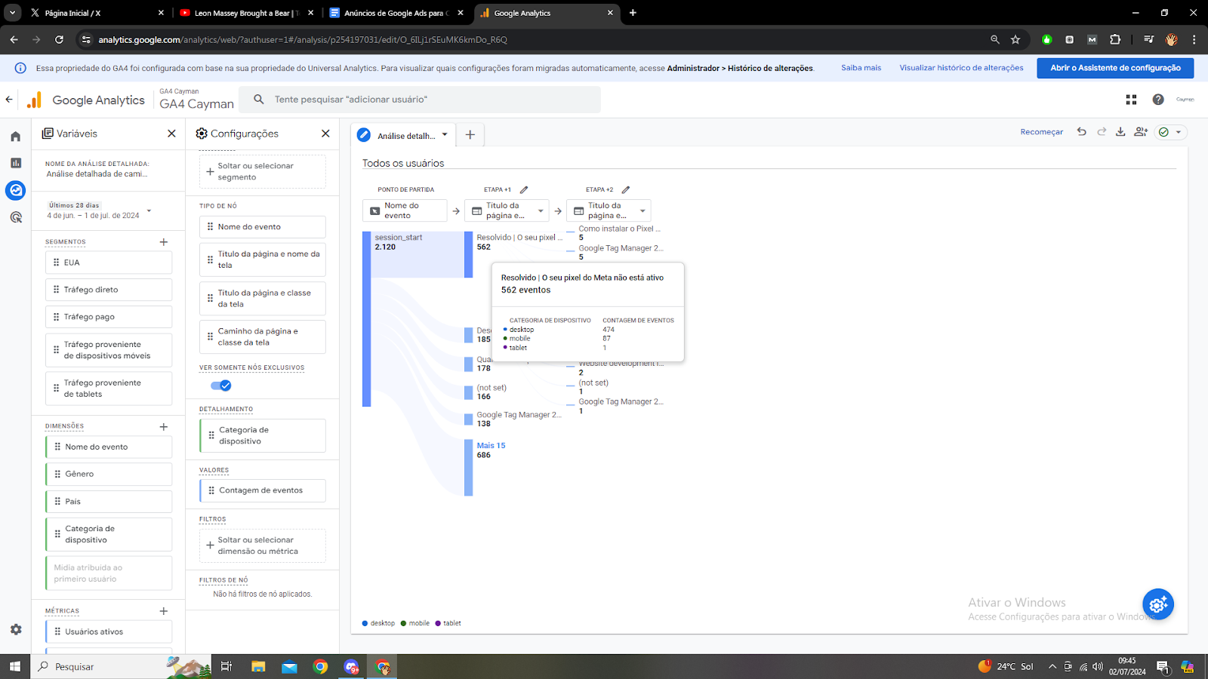Screen dimensions: 1208x679
Task: Open the Explore compass icon
Action: (15, 190)
